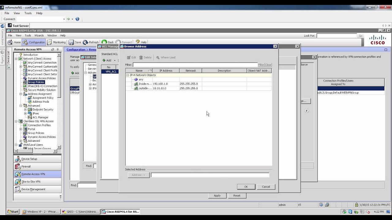The image size is (392, 220).
Task: Collapse Clientless SSL VPN Access node
Action: click(x=16, y=121)
